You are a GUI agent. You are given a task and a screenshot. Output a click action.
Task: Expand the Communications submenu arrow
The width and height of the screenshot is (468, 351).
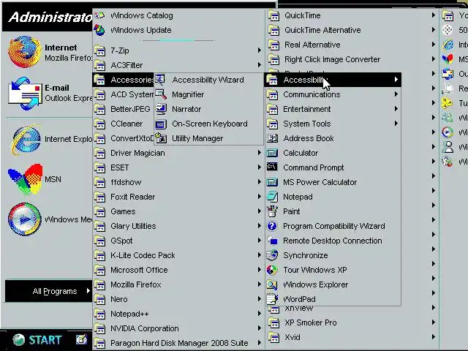pyautogui.click(x=396, y=94)
